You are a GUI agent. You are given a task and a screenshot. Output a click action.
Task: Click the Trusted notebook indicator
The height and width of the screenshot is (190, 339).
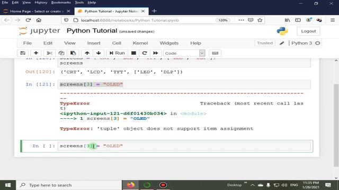pos(265,43)
